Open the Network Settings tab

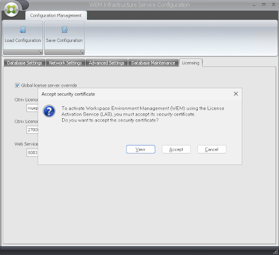tap(65, 63)
